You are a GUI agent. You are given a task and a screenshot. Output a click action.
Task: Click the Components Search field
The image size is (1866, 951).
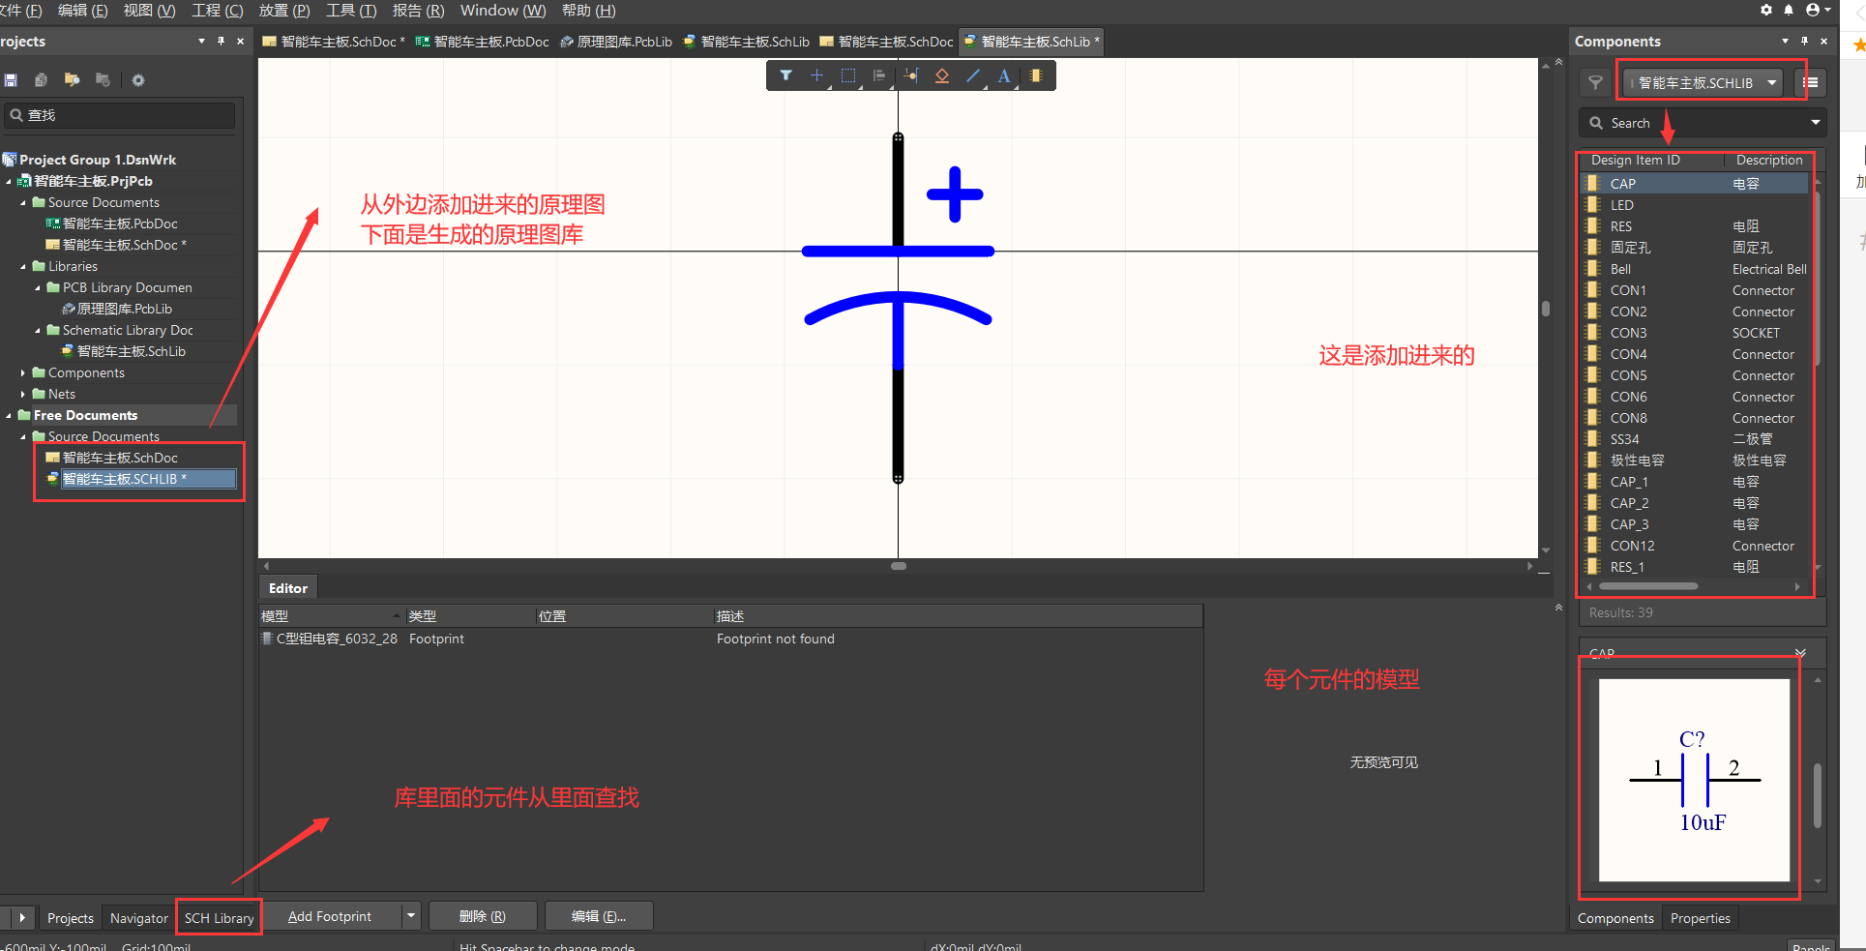(x=1693, y=123)
